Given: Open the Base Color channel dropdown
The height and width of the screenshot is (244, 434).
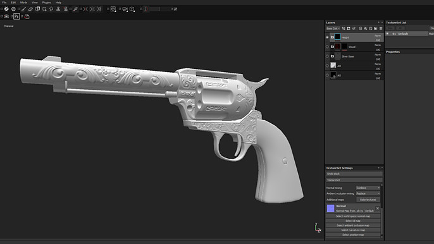Looking at the screenshot, I should (333, 28).
